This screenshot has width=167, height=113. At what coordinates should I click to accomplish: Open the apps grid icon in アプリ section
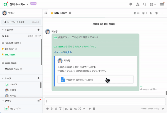click(38, 101)
